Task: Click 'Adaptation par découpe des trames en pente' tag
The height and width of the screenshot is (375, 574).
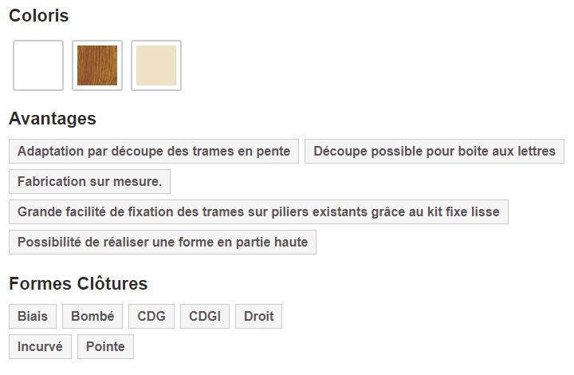Action: pyautogui.click(x=155, y=151)
